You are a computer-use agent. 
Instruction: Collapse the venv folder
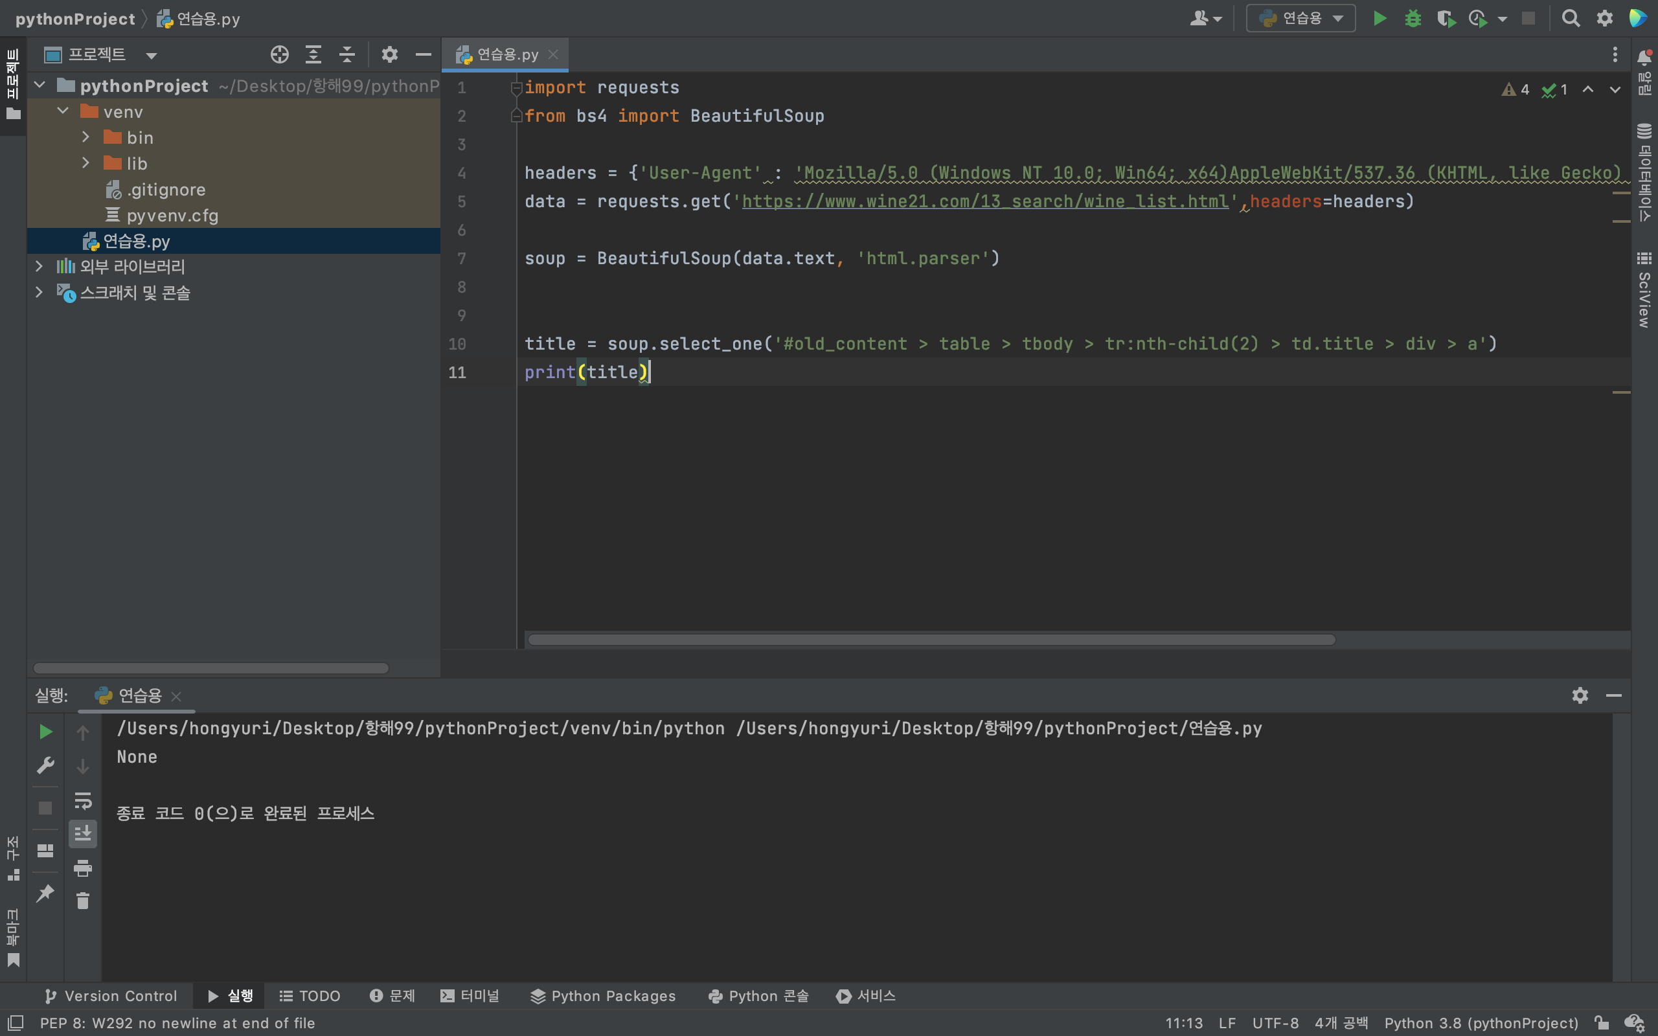[x=63, y=111]
